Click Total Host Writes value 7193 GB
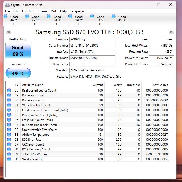The image size is (182, 182). 161,45
